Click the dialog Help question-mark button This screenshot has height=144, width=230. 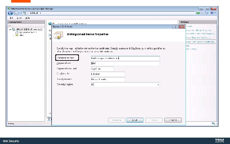click(175, 27)
